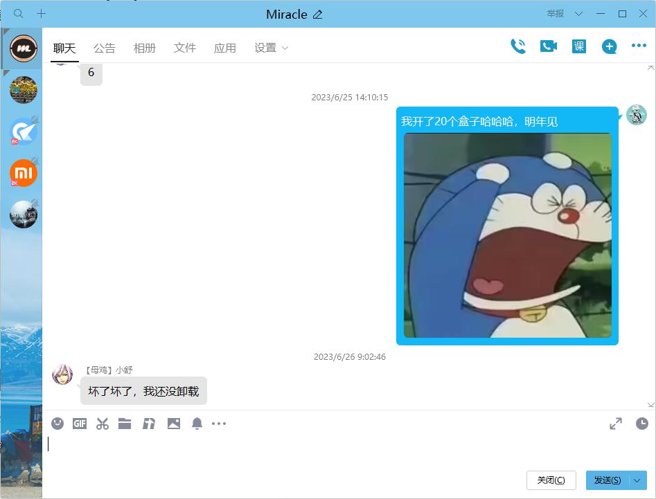The height and width of the screenshot is (499, 656).
Task: Invite members with the plus icon
Action: pyautogui.click(x=608, y=46)
